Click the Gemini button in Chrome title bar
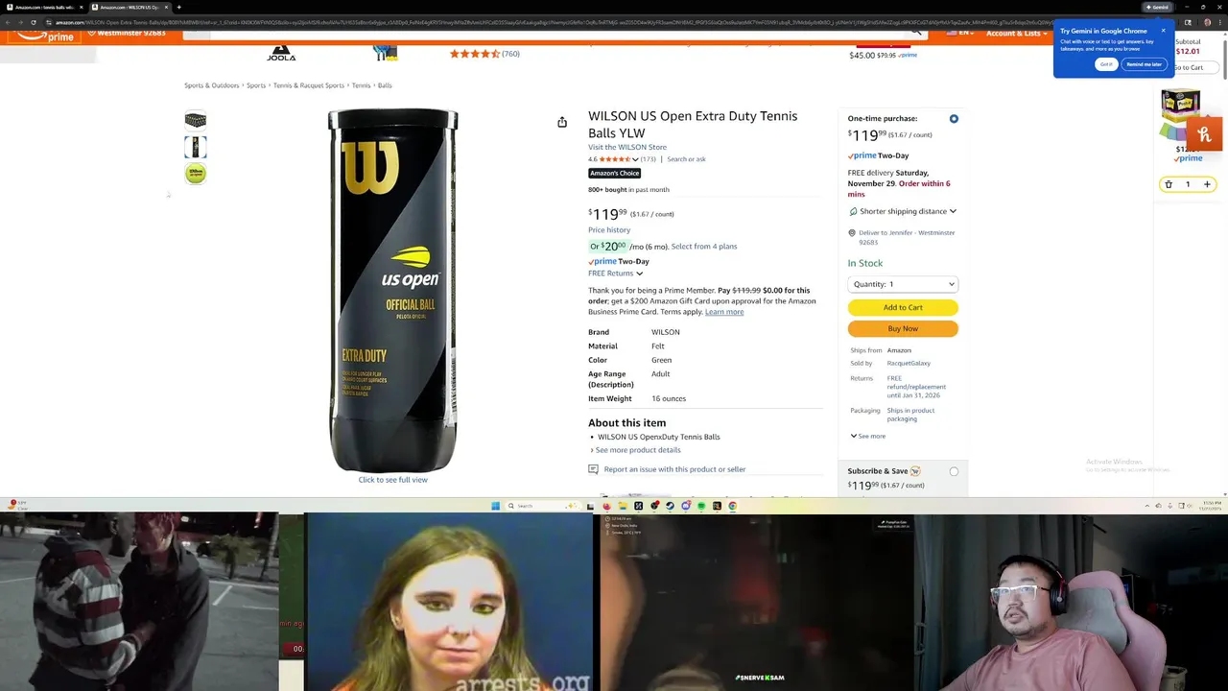Screen dimensions: 1228x691 point(1157,7)
